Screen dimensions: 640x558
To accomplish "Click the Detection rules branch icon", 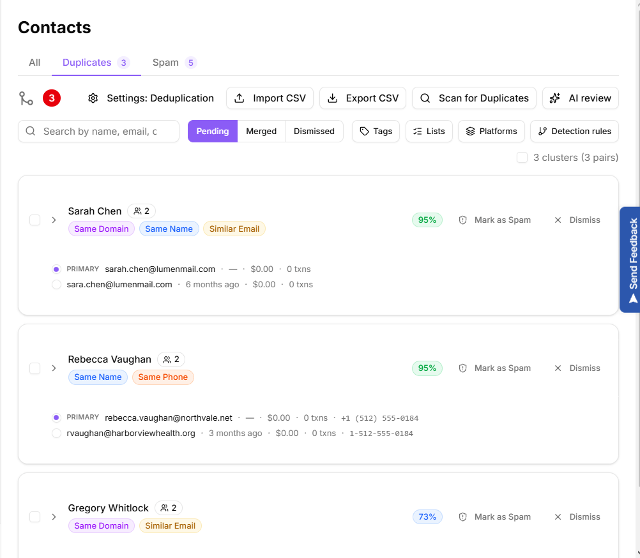I will coord(542,132).
